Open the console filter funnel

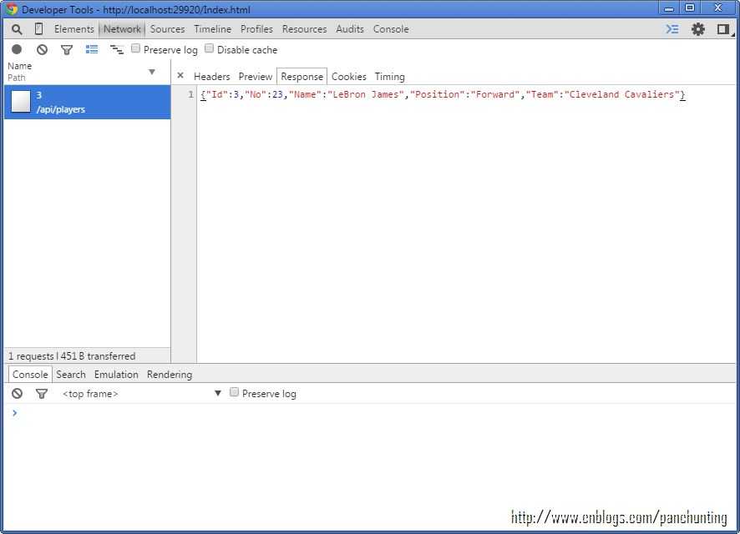tap(42, 393)
